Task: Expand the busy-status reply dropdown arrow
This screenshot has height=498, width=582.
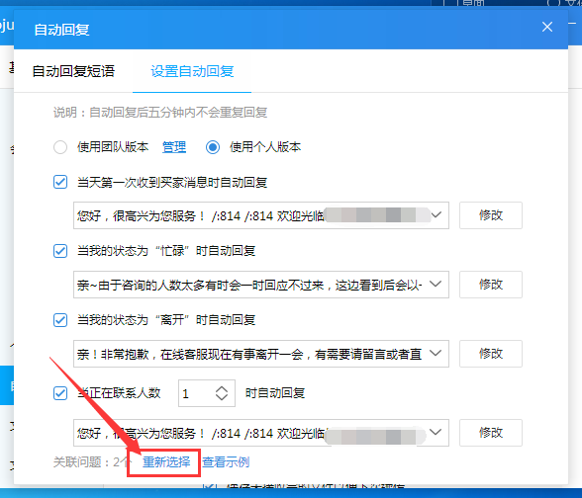Action: pyautogui.click(x=436, y=285)
